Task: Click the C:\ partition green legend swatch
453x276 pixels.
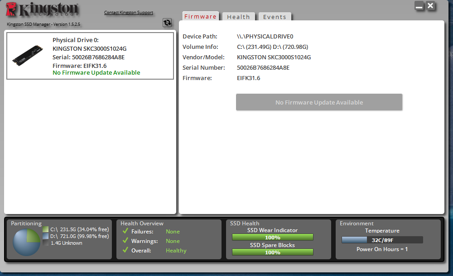Action: [45, 229]
